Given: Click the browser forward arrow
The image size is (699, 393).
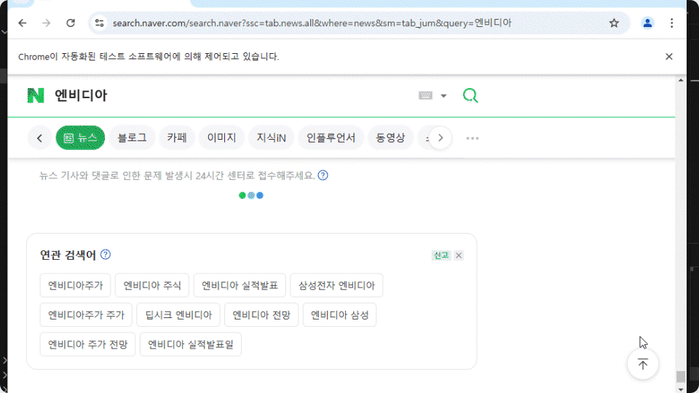Looking at the screenshot, I should tap(47, 23).
